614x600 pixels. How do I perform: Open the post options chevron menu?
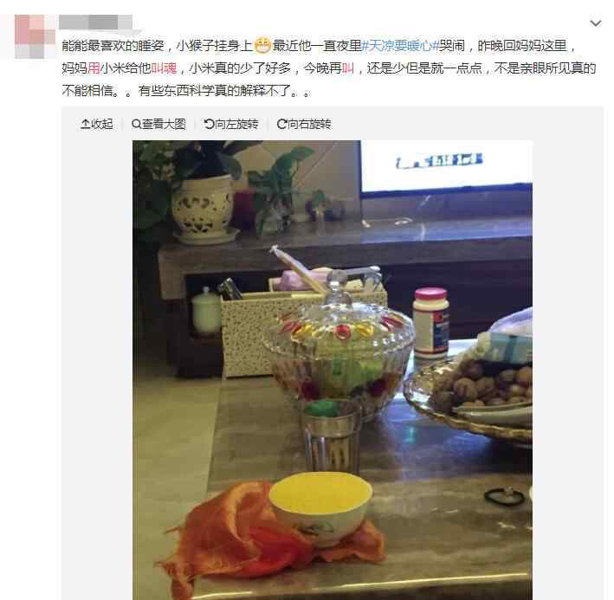pyautogui.click(x=595, y=23)
